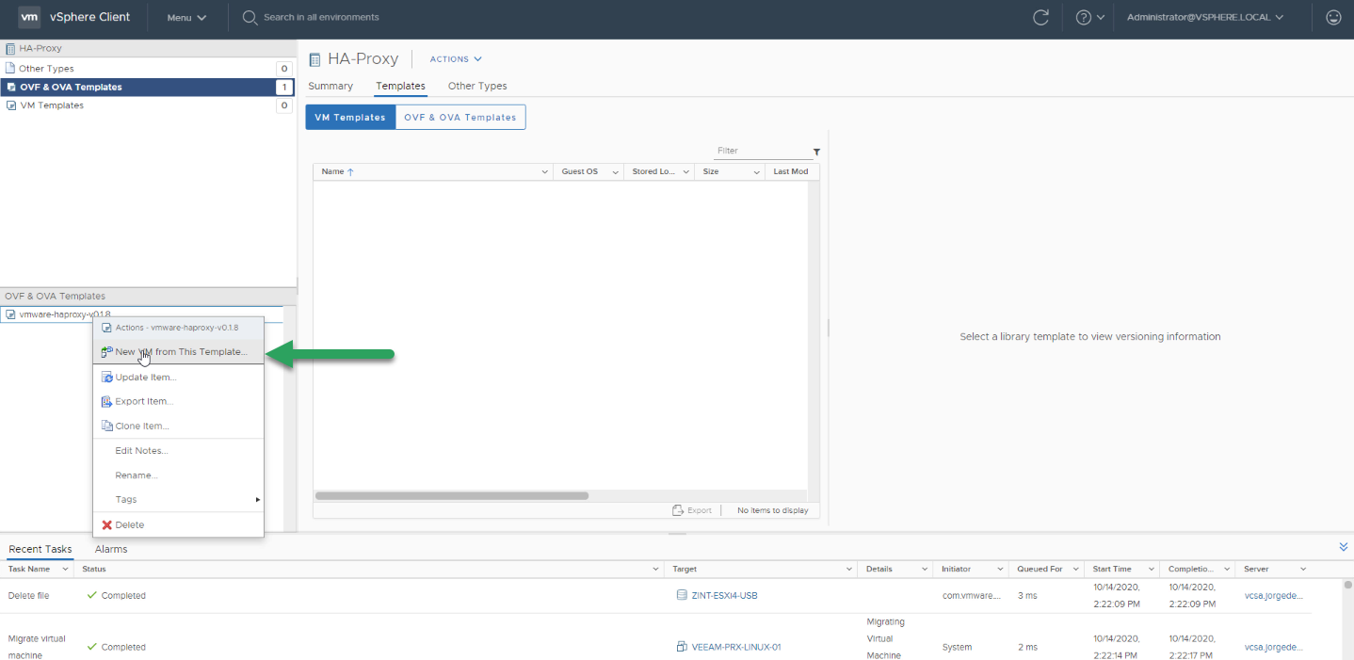
Task: Sort by the Start Time column header
Action: tap(1112, 570)
